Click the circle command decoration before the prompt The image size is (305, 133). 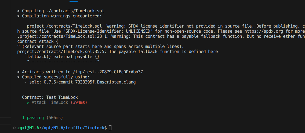point(14,128)
